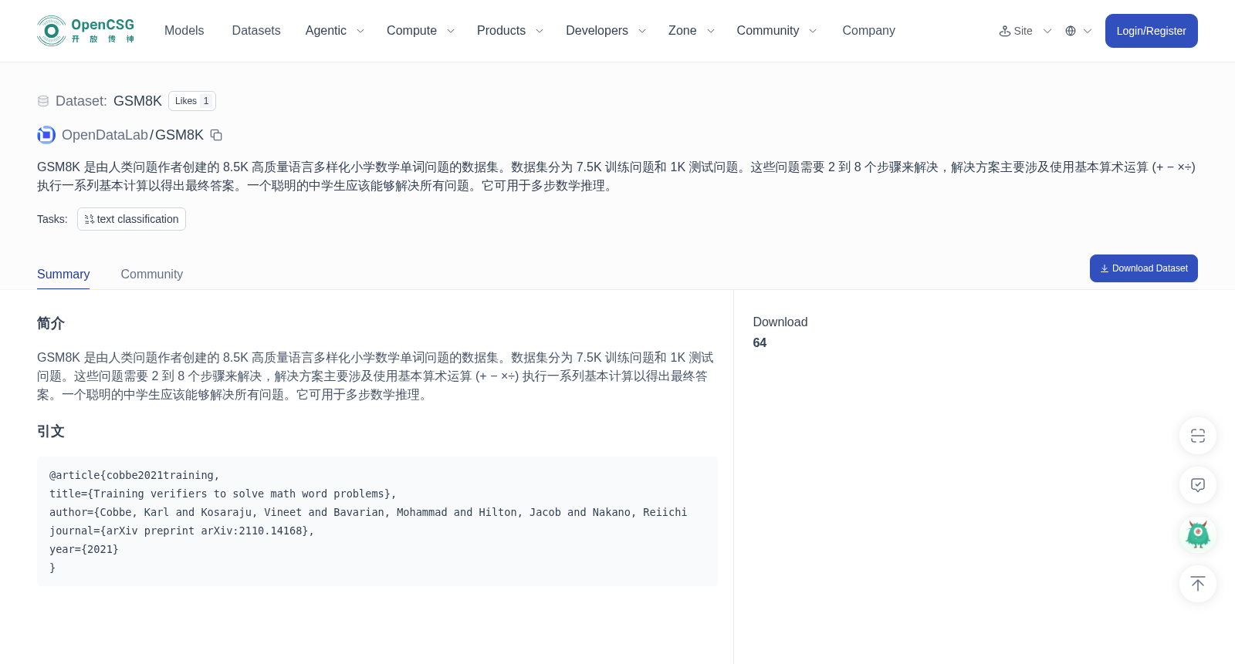
Task: Click the GSM8K repository name link
Action: pos(179,135)
